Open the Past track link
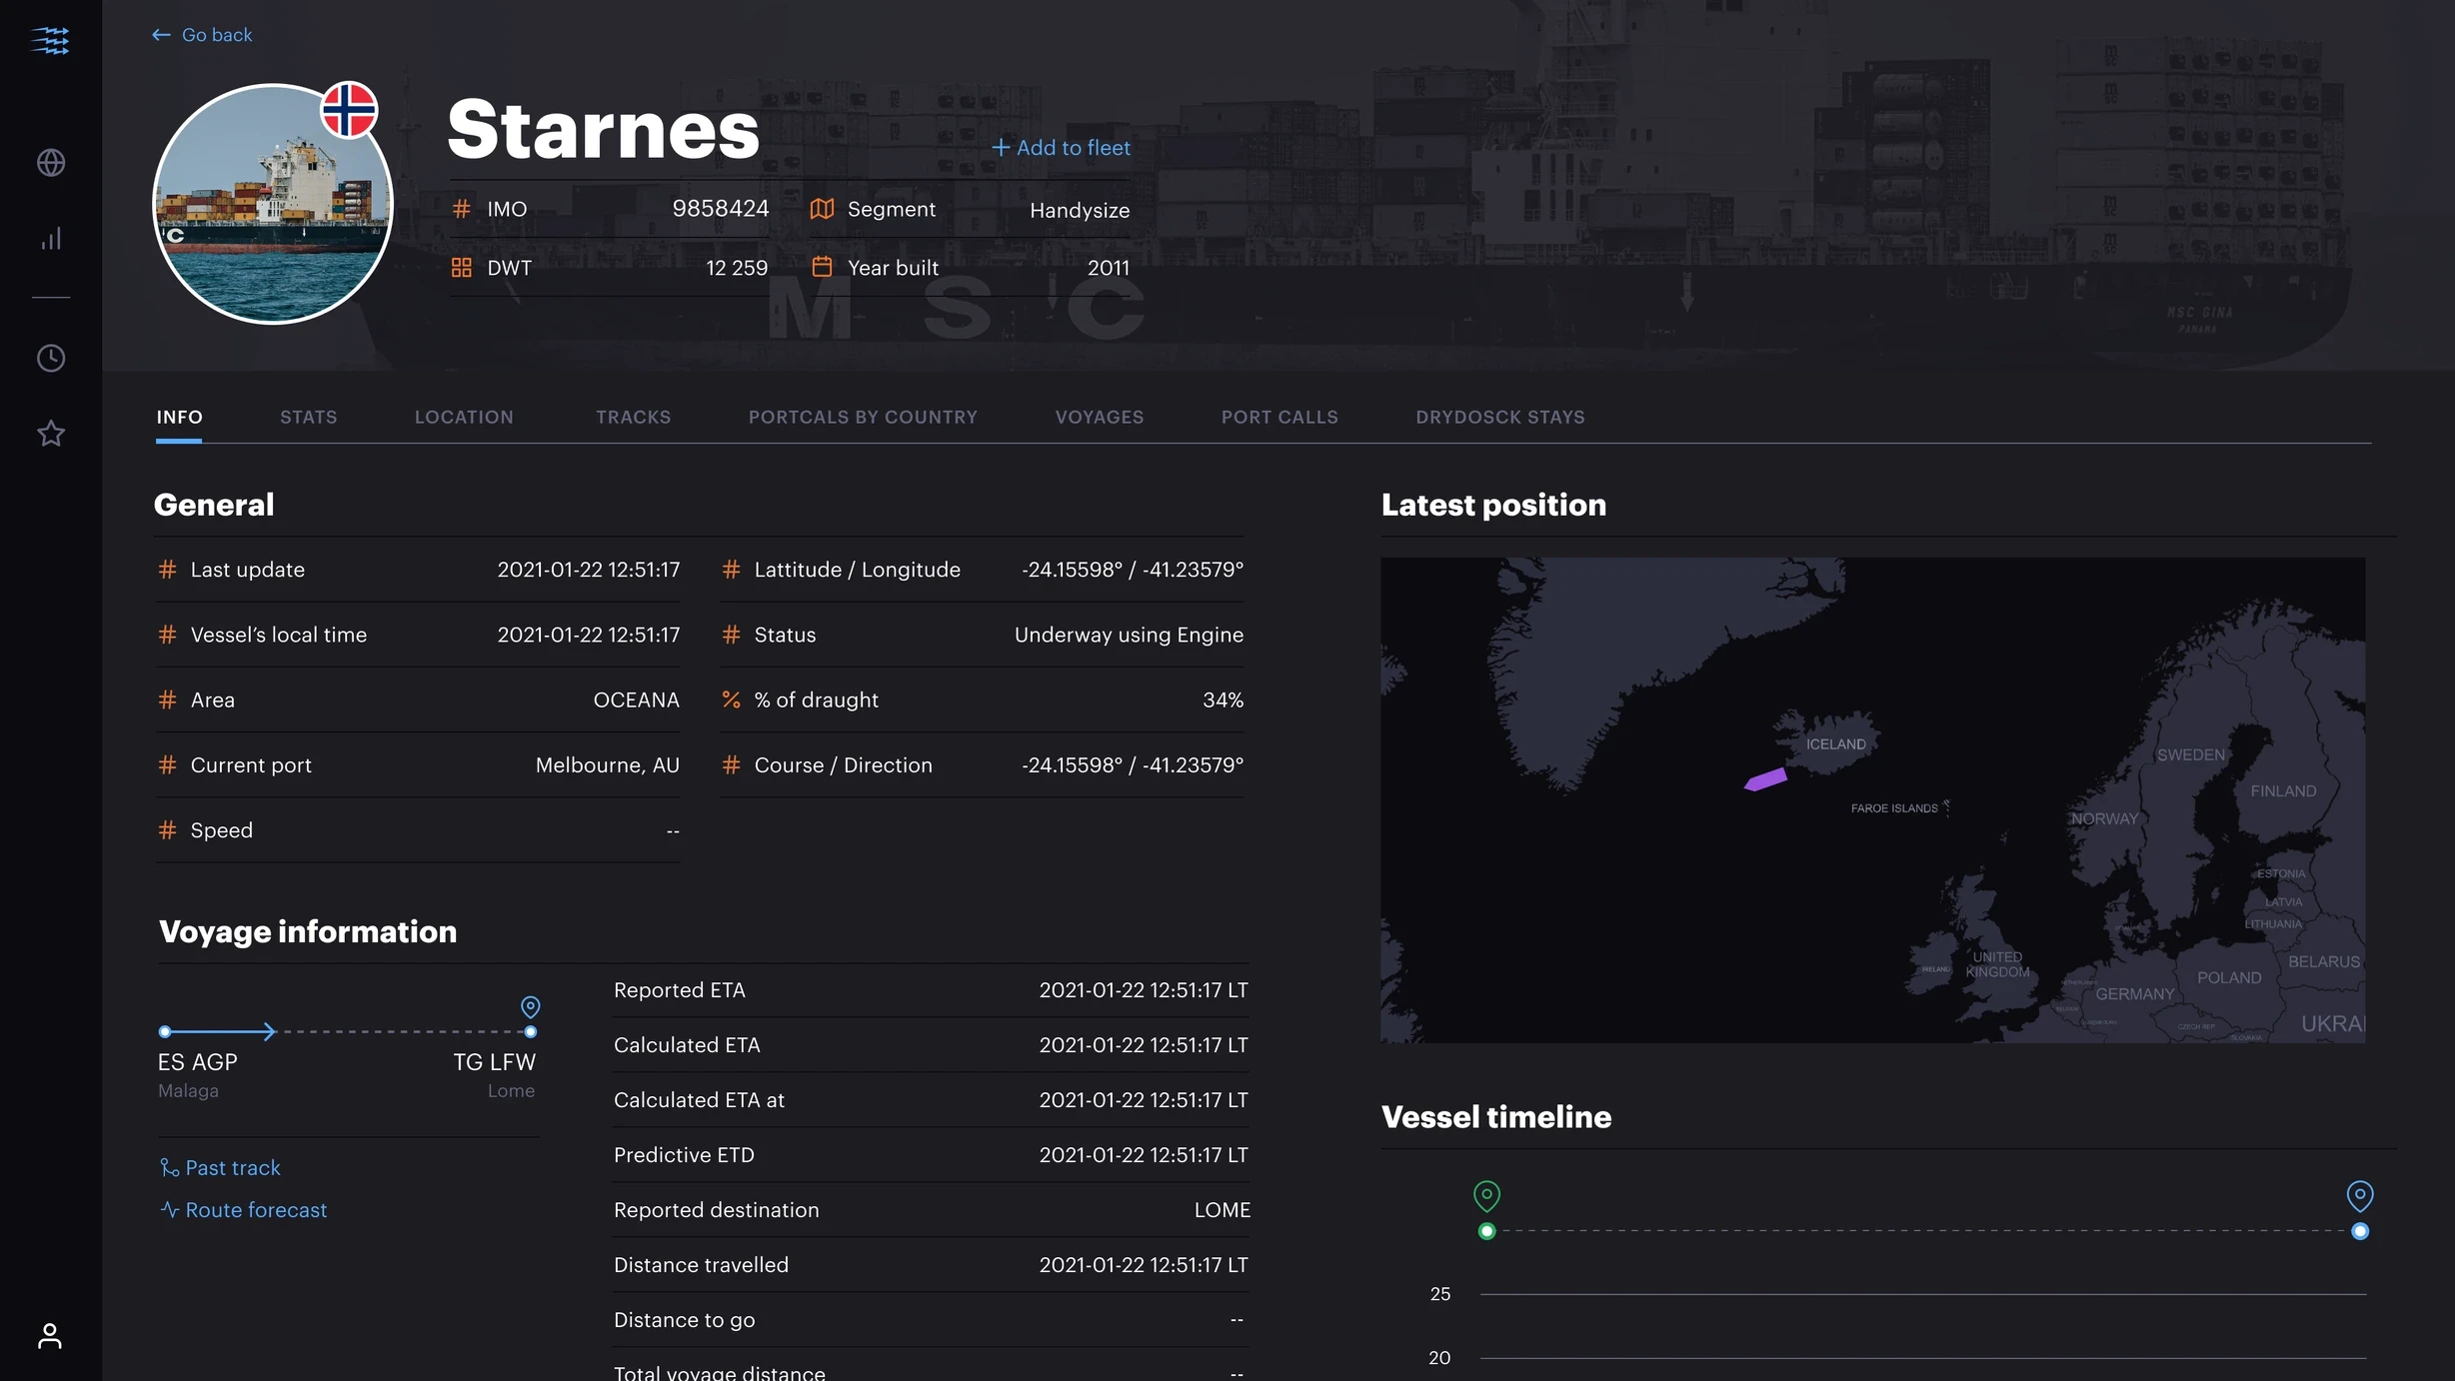The image size is (2455, 1381). click(x=221, y=1167)
